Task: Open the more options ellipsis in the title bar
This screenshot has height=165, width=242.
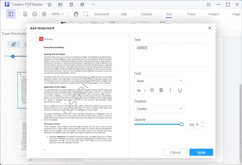Action: [93, 5]
